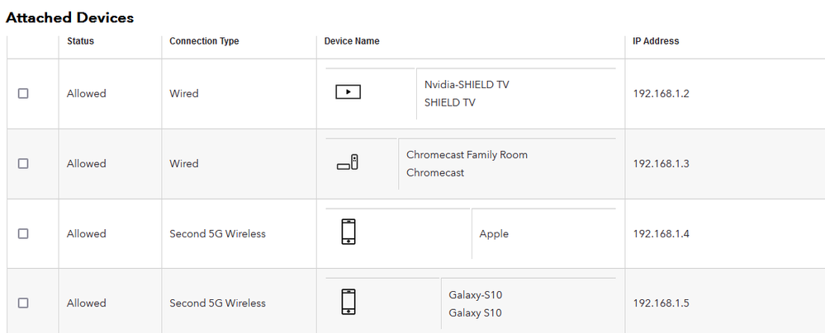This screenshot has width=825, height=333.
Task: Select the Galaxy-S10 device name
Action: (x=475, y=294)
